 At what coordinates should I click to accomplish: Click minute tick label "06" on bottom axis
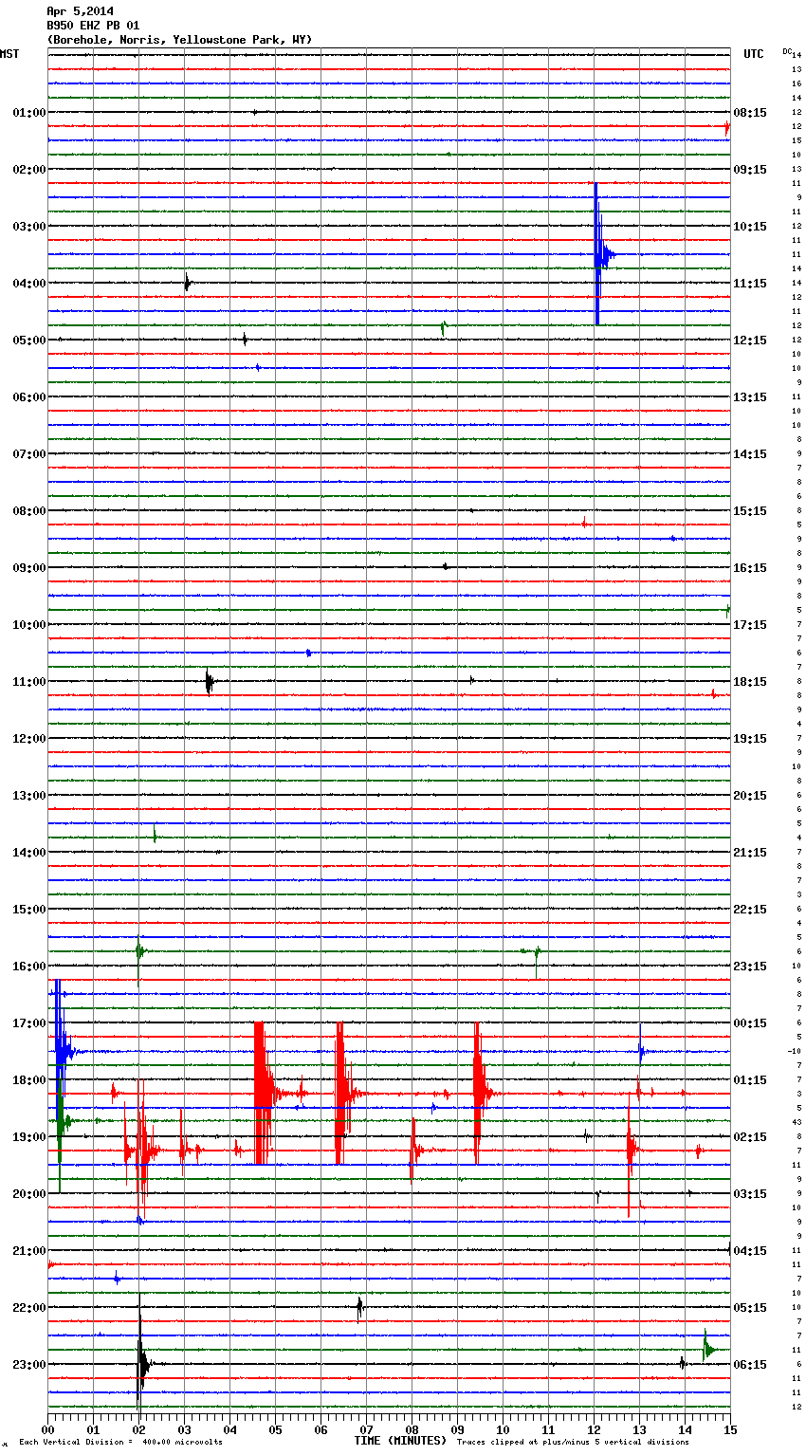321,1429
